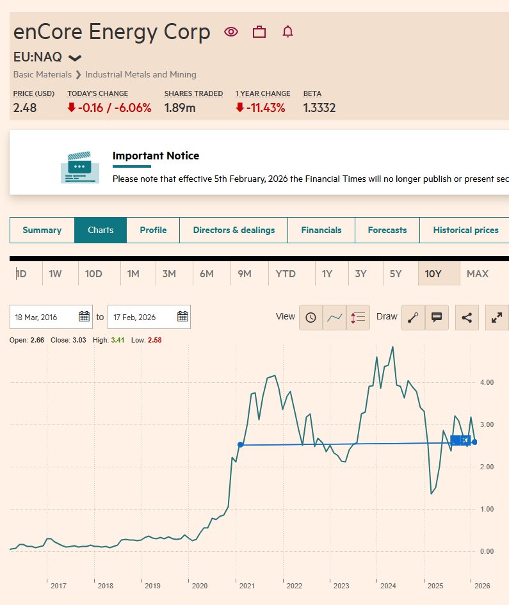
Task: Click the blue trend line toolbar box
Action: point(460,440)
